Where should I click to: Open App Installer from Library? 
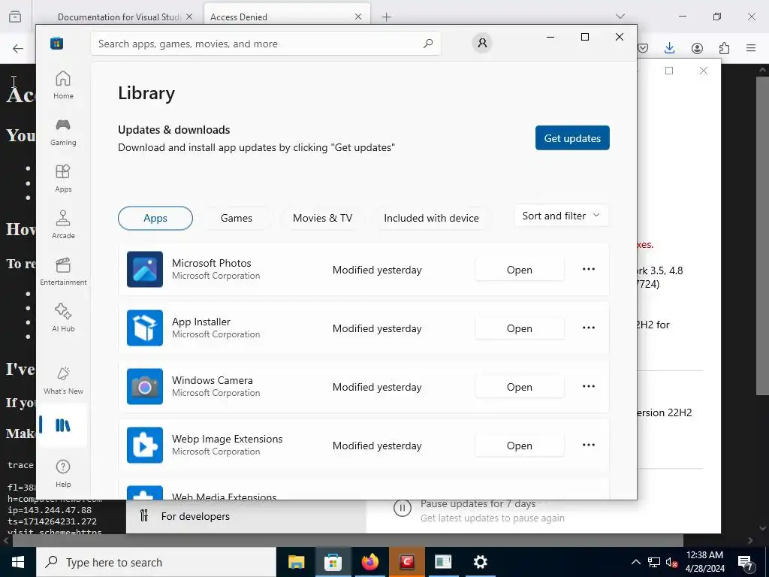tap(520, 328)
